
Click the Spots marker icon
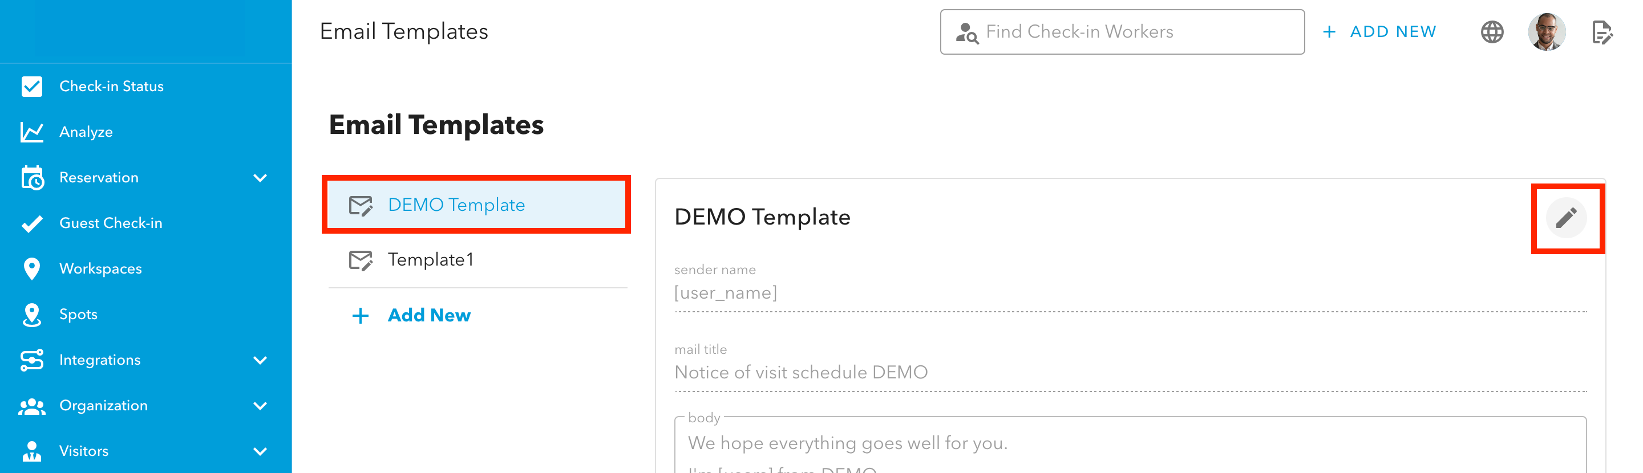click(32, 314)
